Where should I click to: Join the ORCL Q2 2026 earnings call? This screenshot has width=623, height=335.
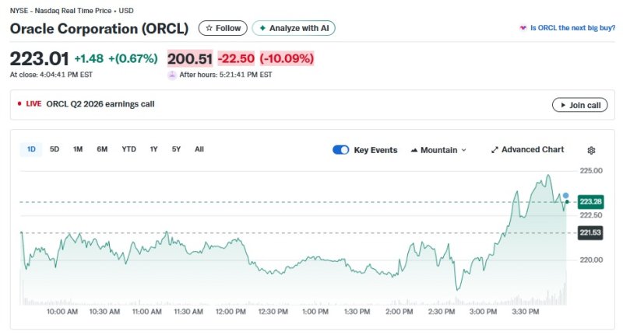(579, 105)
